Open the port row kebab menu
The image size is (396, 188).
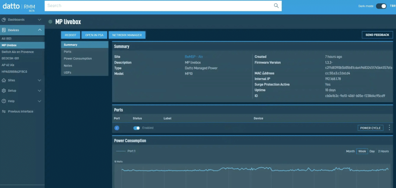pyautogui.click(x=389, y=128)
